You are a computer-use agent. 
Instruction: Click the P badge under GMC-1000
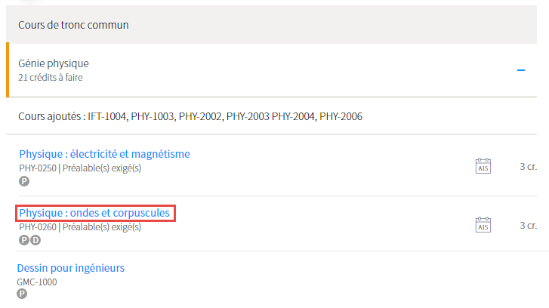[22, 294]
